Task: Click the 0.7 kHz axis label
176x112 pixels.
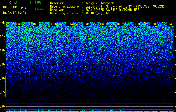Action: coord(2,92)
